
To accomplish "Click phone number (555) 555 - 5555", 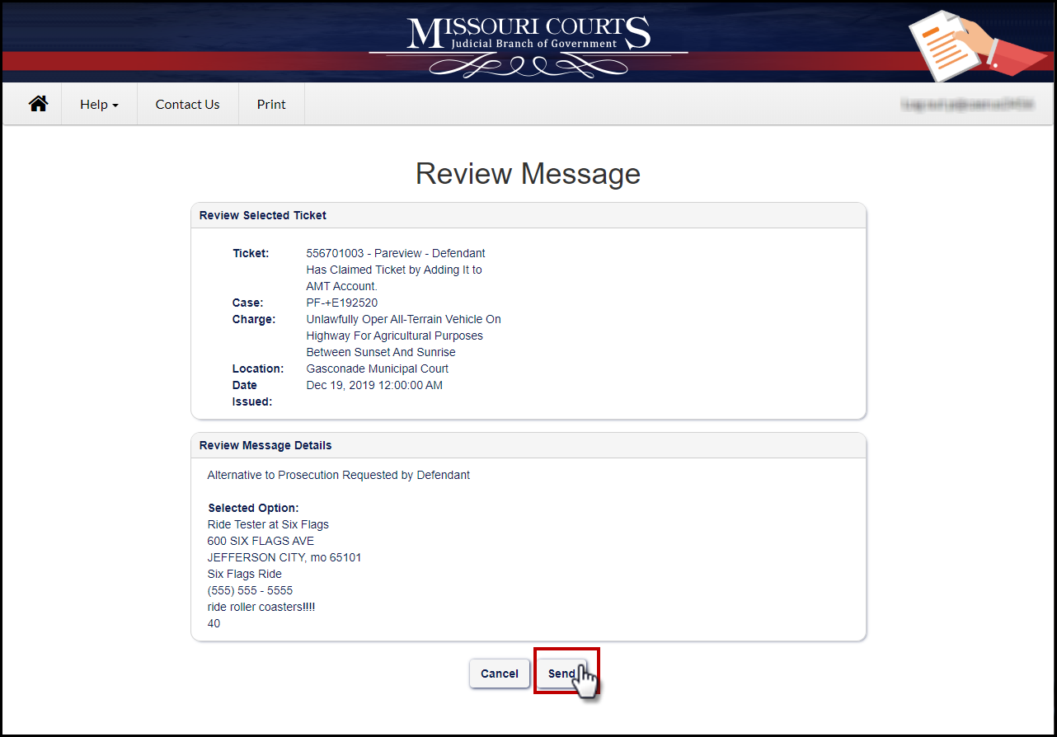I will point(250,590).
